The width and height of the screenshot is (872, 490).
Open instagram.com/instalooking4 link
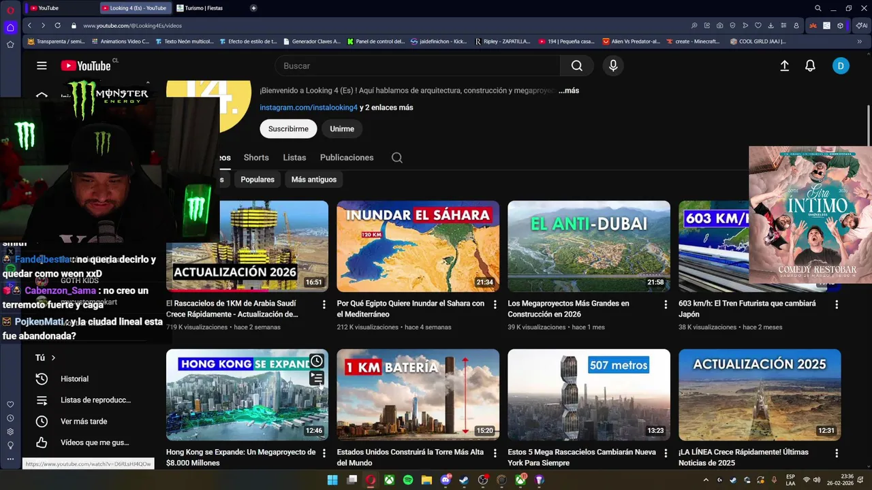(309, 108)
